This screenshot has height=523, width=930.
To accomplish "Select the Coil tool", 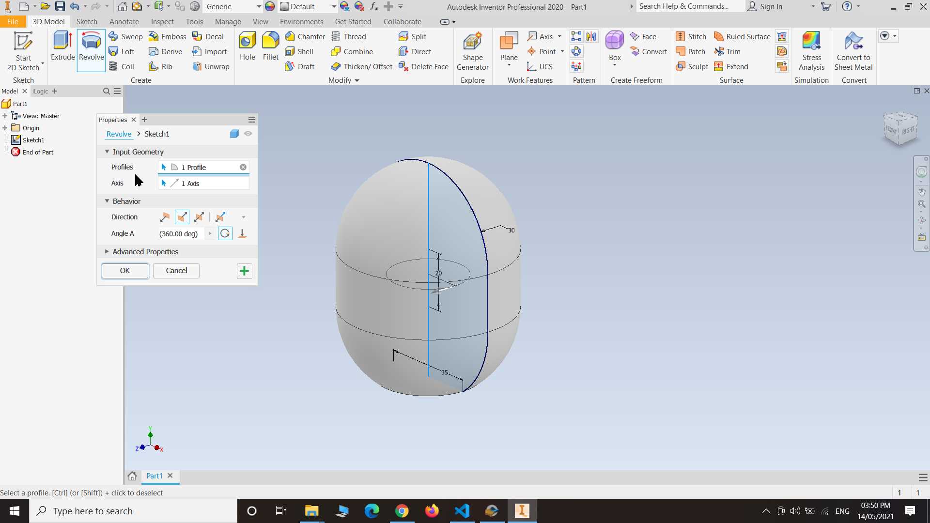I will [121, 67].
